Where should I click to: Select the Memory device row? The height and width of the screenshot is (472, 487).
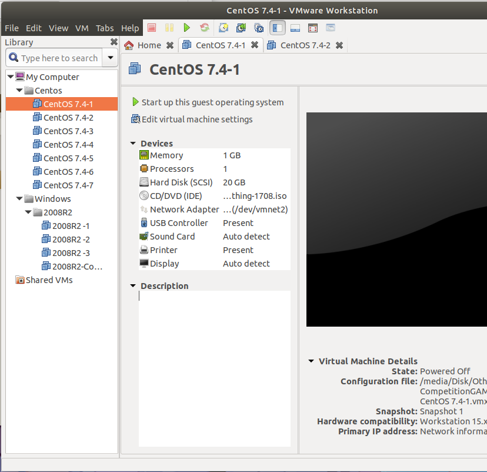point(215,155)
